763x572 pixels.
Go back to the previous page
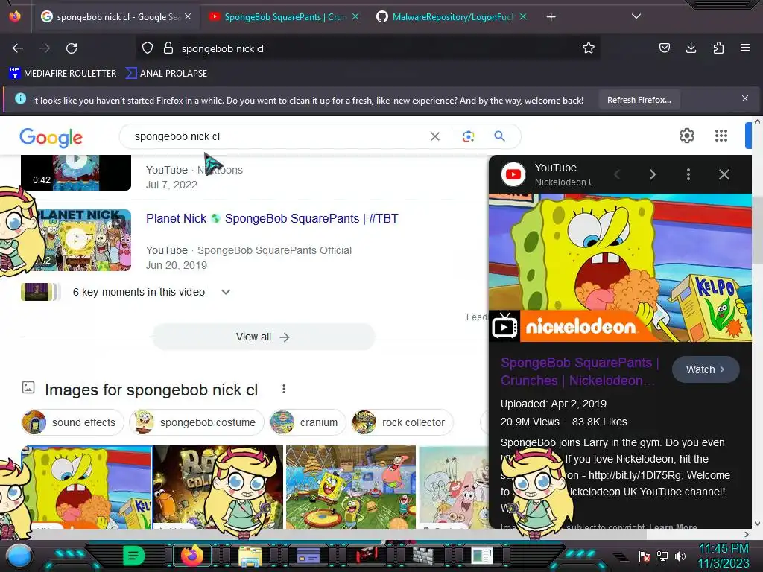pyautogui.click(x=18, y=48)
